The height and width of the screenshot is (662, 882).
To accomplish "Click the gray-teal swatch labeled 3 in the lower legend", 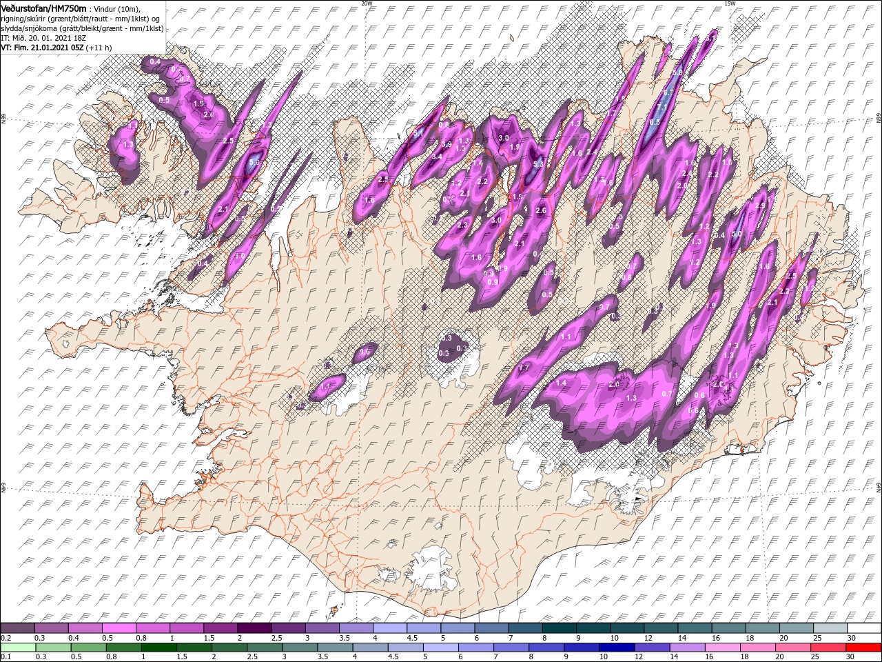I will (298, 648).
